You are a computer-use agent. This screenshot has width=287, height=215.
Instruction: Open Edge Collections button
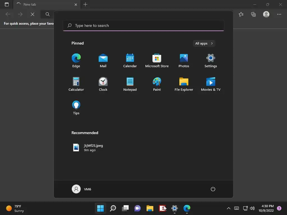tap(253, 14)
